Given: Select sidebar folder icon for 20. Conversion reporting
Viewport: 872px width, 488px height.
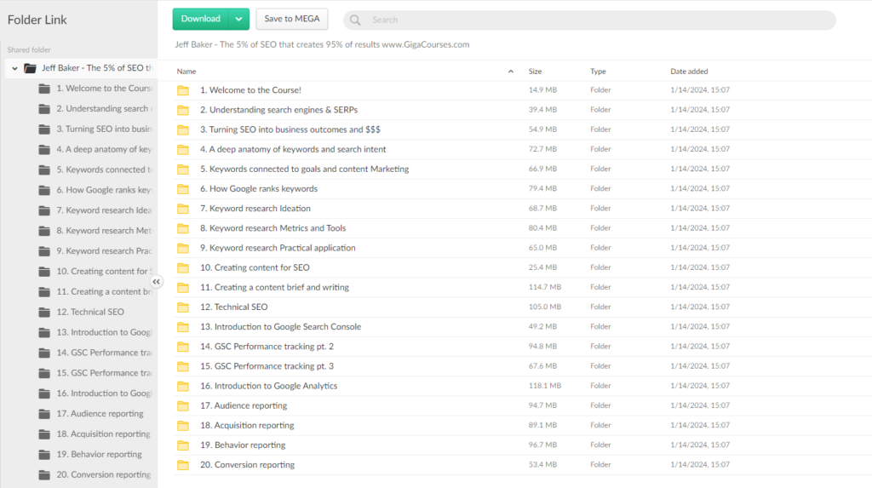Looking at the screenshot, I should [x=44, y=474].
